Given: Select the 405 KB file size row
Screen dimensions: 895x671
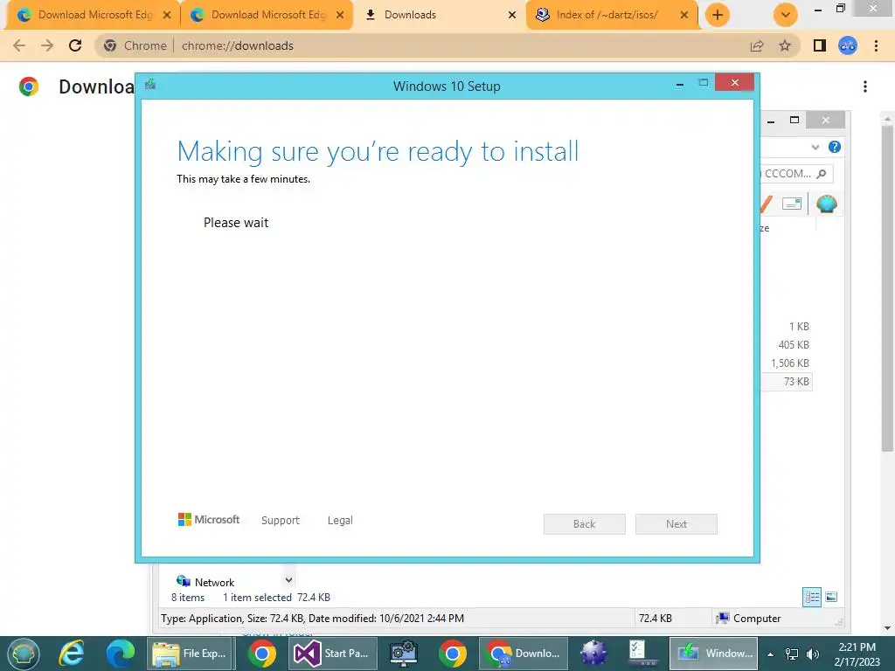Looking at the screenshot, I should [794, 345].
